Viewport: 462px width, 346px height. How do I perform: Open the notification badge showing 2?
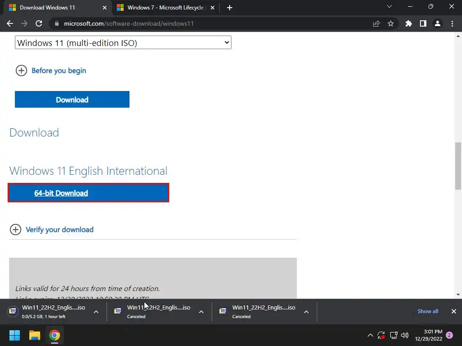(449, 335)
